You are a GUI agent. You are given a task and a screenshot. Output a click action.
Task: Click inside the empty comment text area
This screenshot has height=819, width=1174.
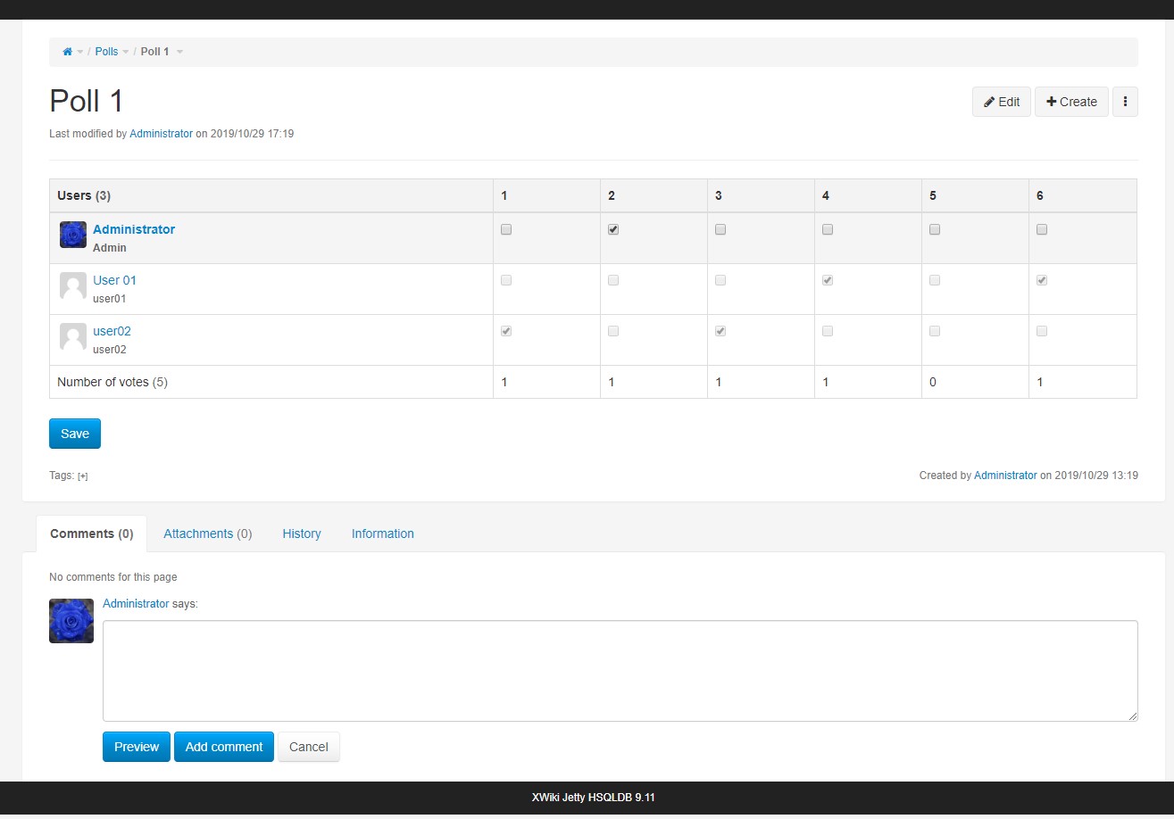point(620,669)
